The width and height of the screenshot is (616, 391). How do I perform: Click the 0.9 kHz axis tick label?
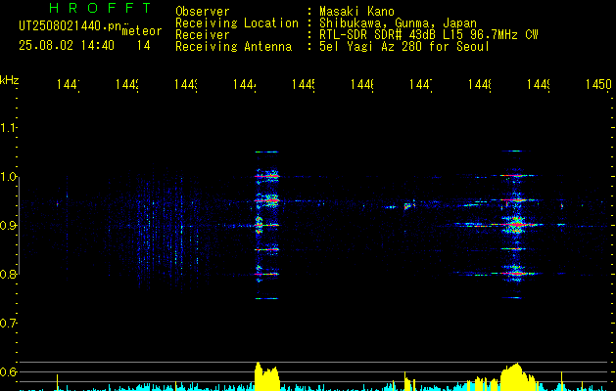[8, 226]
